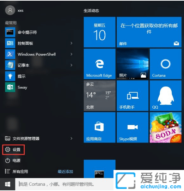Open the Weather tile for 北京

(x=99, y=95)
